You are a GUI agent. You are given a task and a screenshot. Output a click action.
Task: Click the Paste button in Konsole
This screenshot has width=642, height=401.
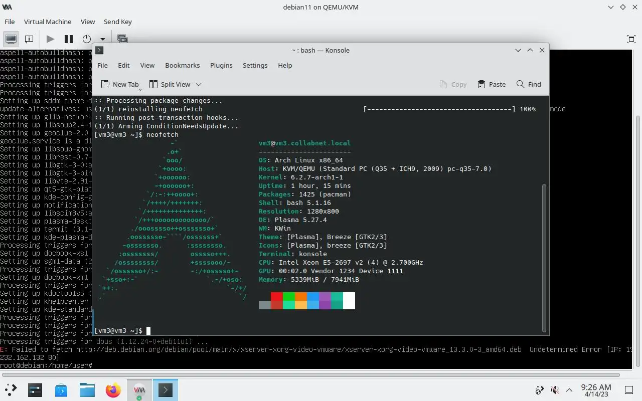(x=492, y=84)
